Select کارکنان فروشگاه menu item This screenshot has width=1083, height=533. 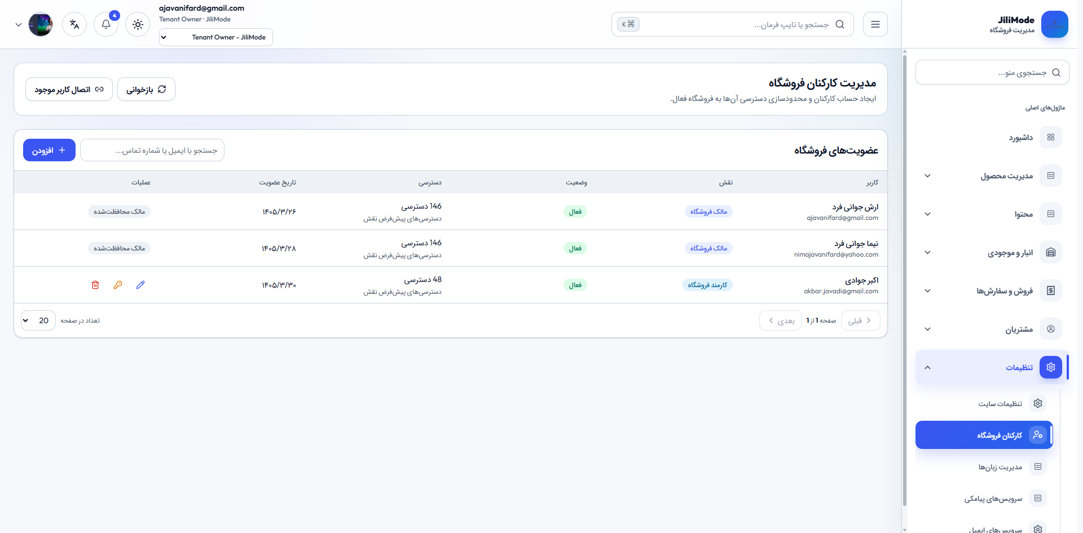(x=984, y=435)
